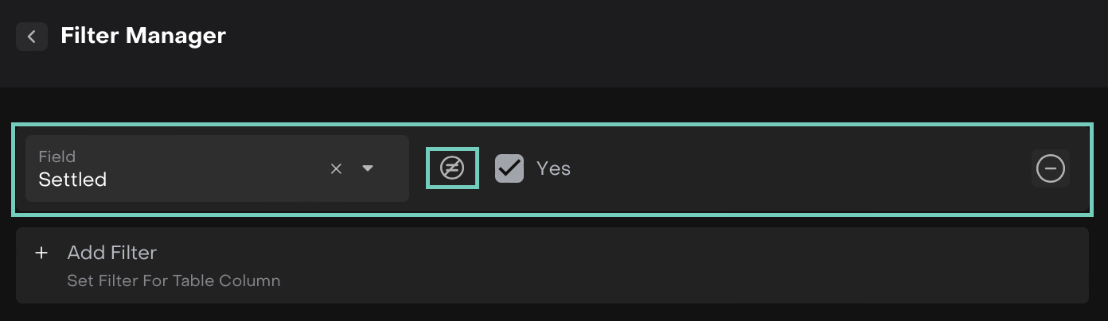The width and height of the screenshot is (1108, 321).
Task: Click the small Field label
Action: pos(57,157)
